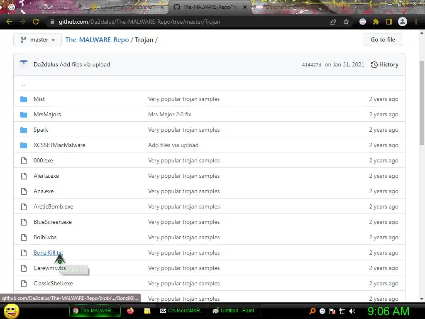
Task: Open file ClassicShell.exe
Action: click(53, 283)
